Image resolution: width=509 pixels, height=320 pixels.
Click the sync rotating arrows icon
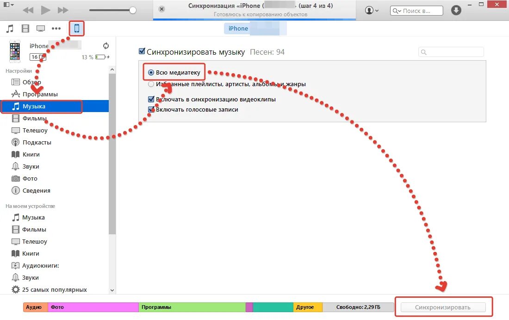tap(106, 46)
